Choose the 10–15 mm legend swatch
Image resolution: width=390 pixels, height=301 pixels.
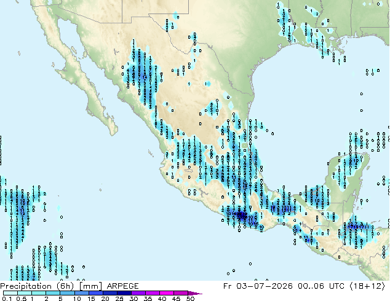click(x=81, y=293)
